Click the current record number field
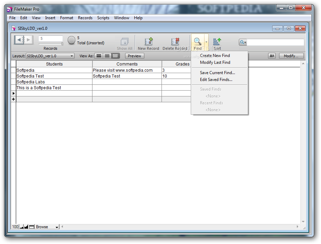Viewport: 321px width, 244px height. 51,38
